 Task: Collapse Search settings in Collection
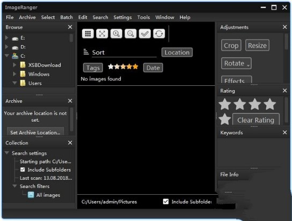(x=7, y=153)
